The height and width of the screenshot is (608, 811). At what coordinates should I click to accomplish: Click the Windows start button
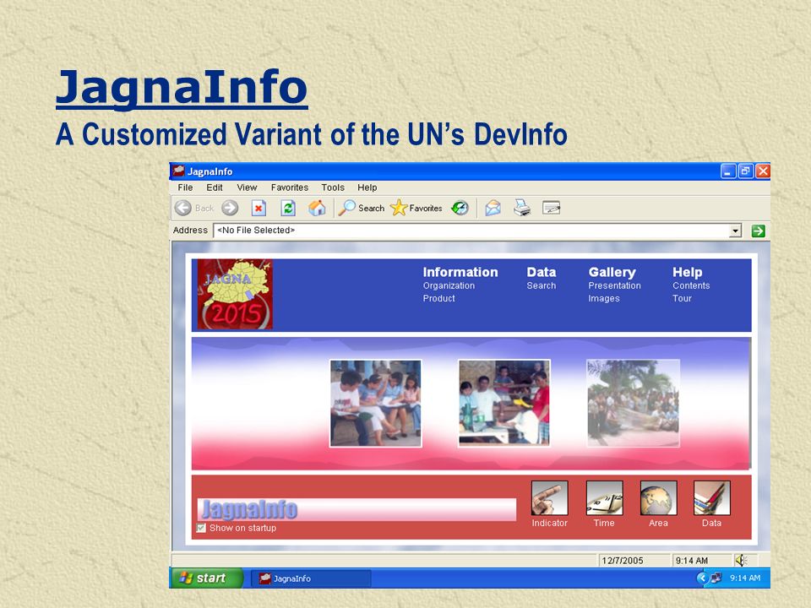[x=206, y=578]
